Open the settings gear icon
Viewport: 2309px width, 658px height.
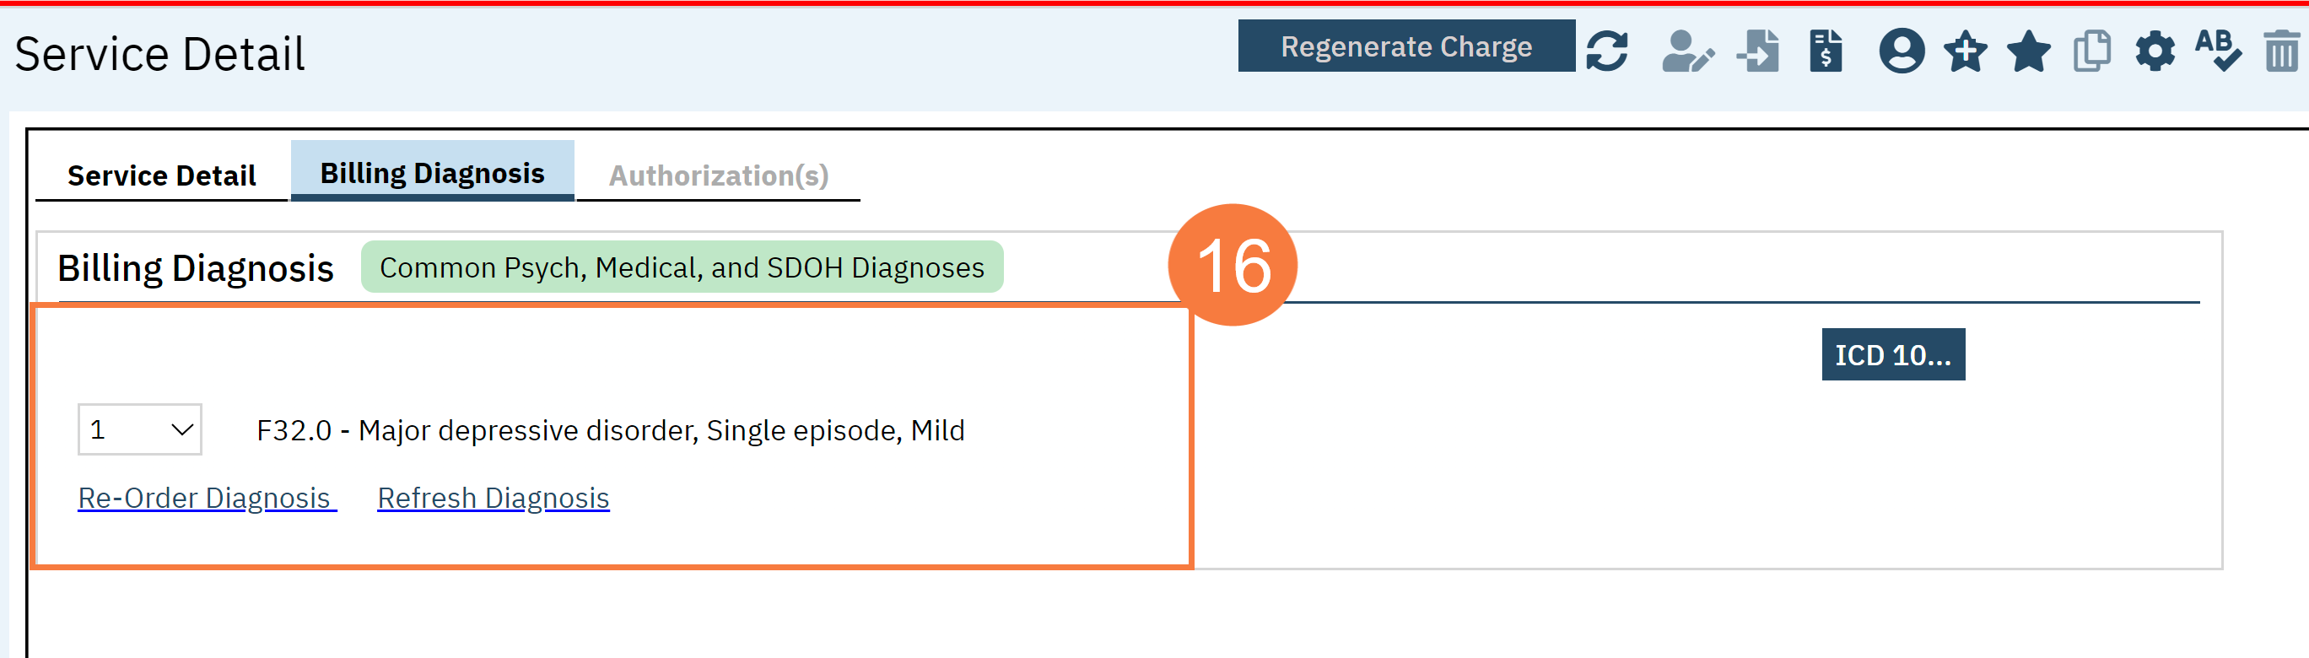coord(2155,51)
